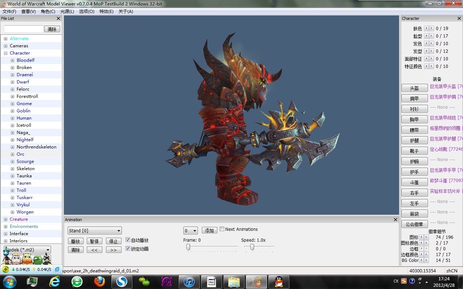463x289 pixels.
Task: Open Firefox from the taskbar
Action: 99,281
